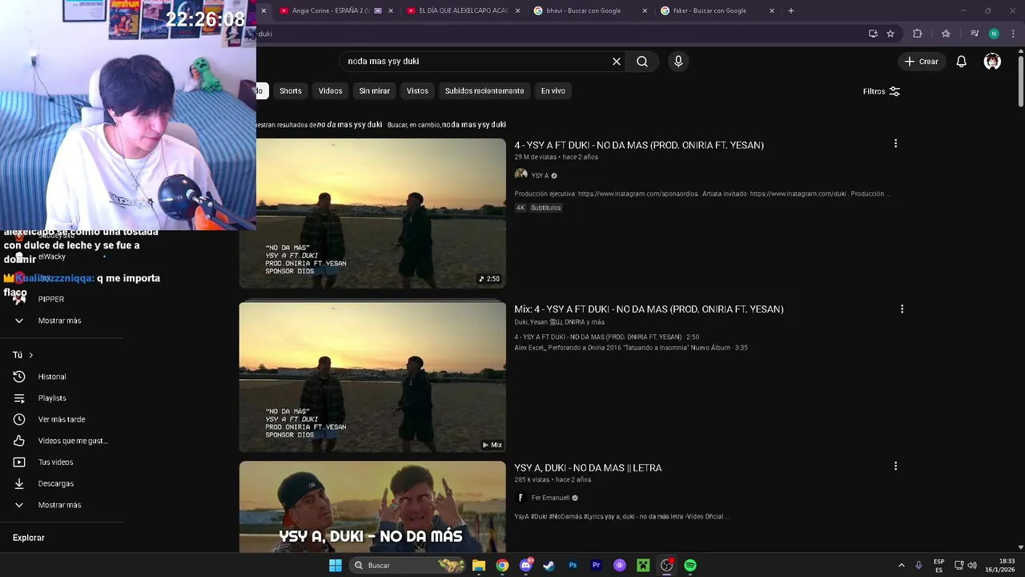Viewport: 1025px width, 577px height.
Task: Open the account avatar menu
Action: point(992,62)
